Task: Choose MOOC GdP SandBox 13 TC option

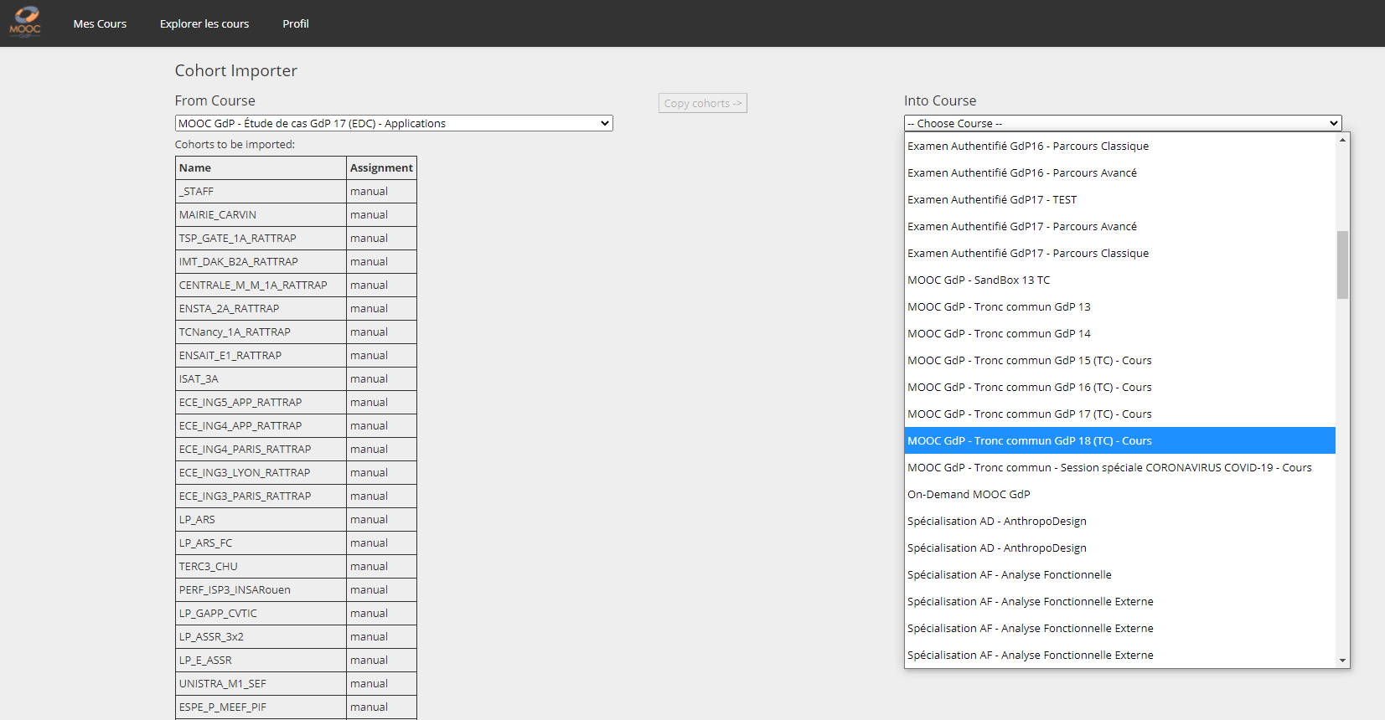Action: [x=978, y=280]
